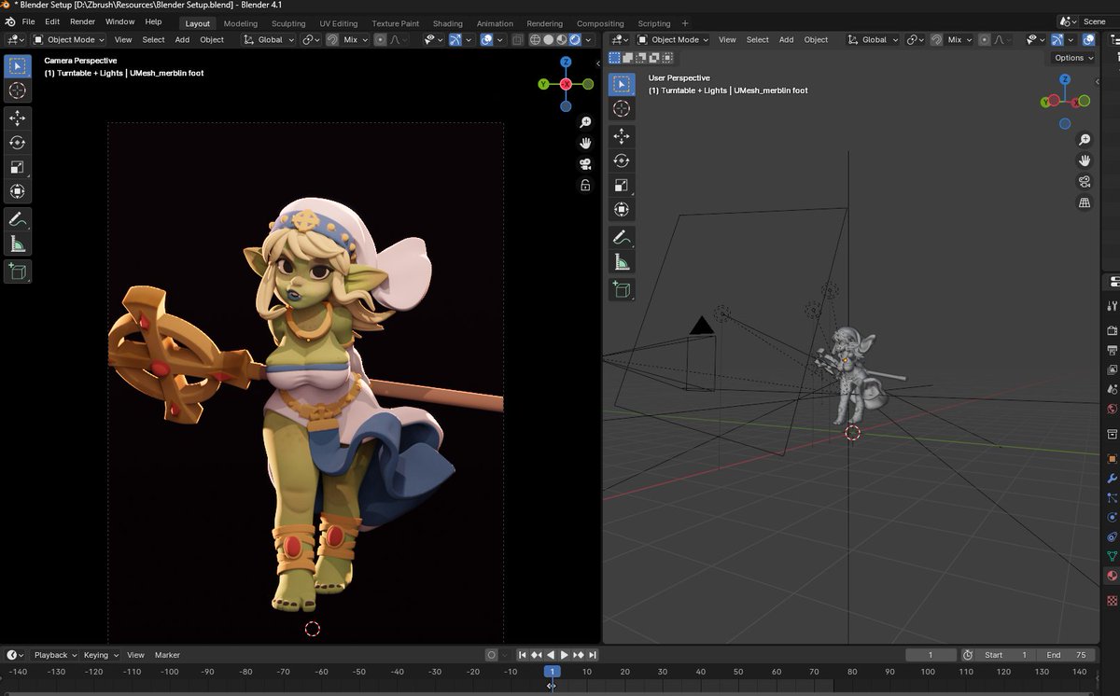Switch to the Shading workspace tab
Viewport: 1120px width, 696px height.
point(447,23)
